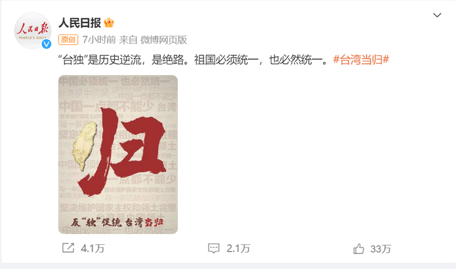Visit the 人民日报 account name
The image size is (456, 269).
[79, 23]
